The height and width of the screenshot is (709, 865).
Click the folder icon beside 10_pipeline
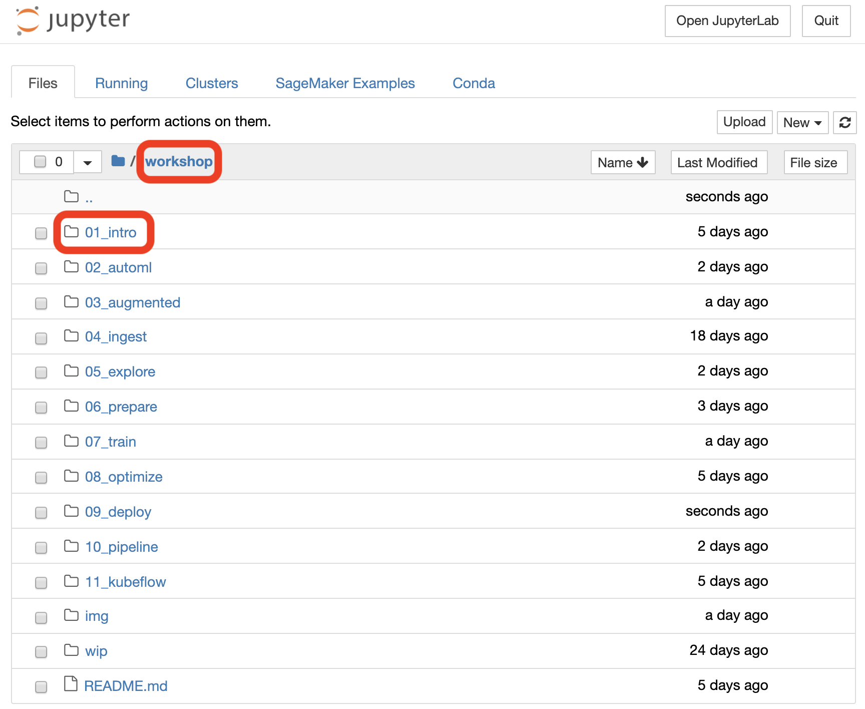click(x=72, y=546)
